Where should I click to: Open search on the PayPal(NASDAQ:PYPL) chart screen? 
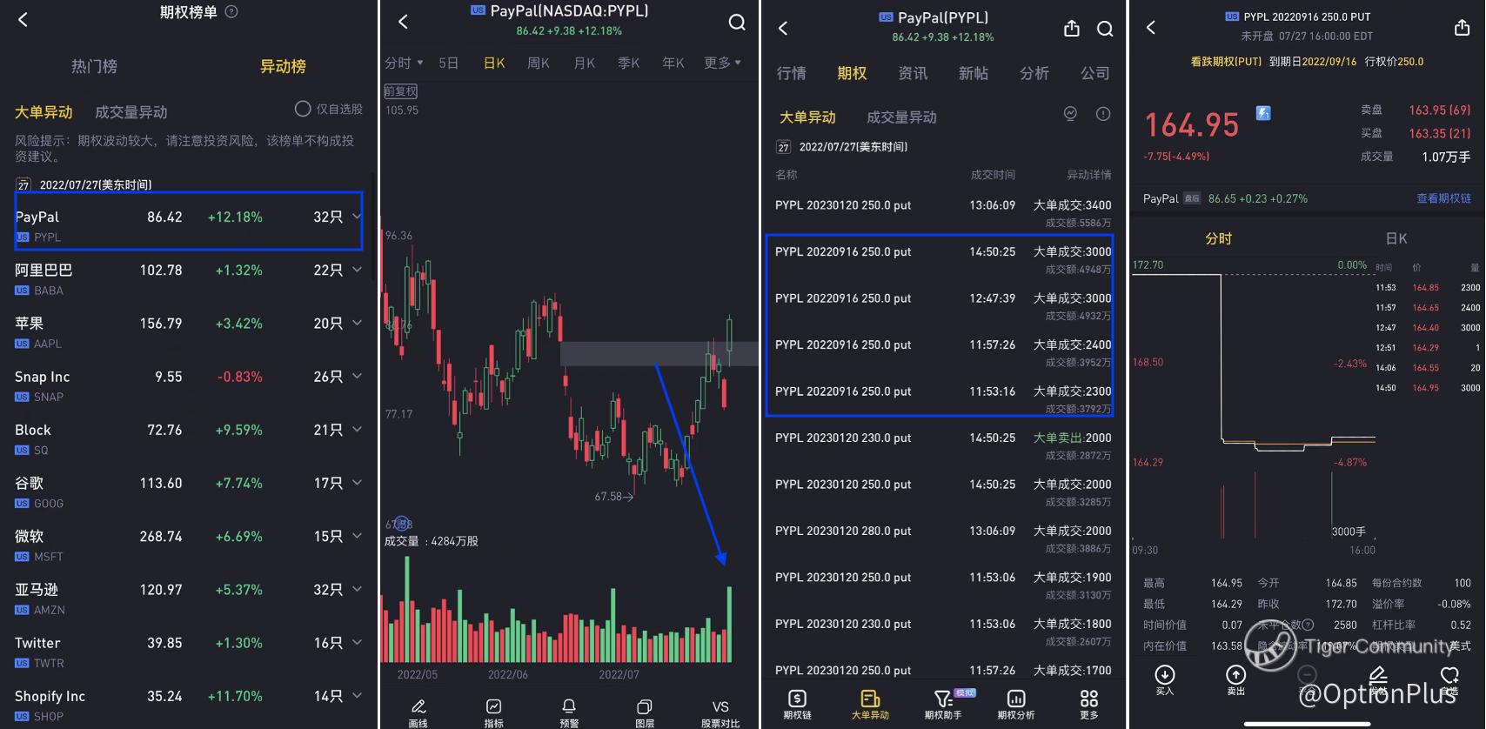pyautogui.click(x=737, y=22)
